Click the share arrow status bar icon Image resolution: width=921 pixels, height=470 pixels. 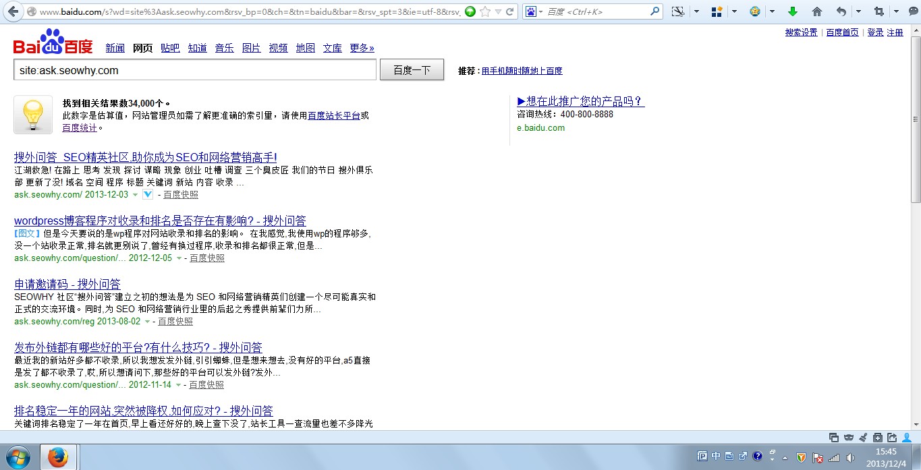[892, 437]
